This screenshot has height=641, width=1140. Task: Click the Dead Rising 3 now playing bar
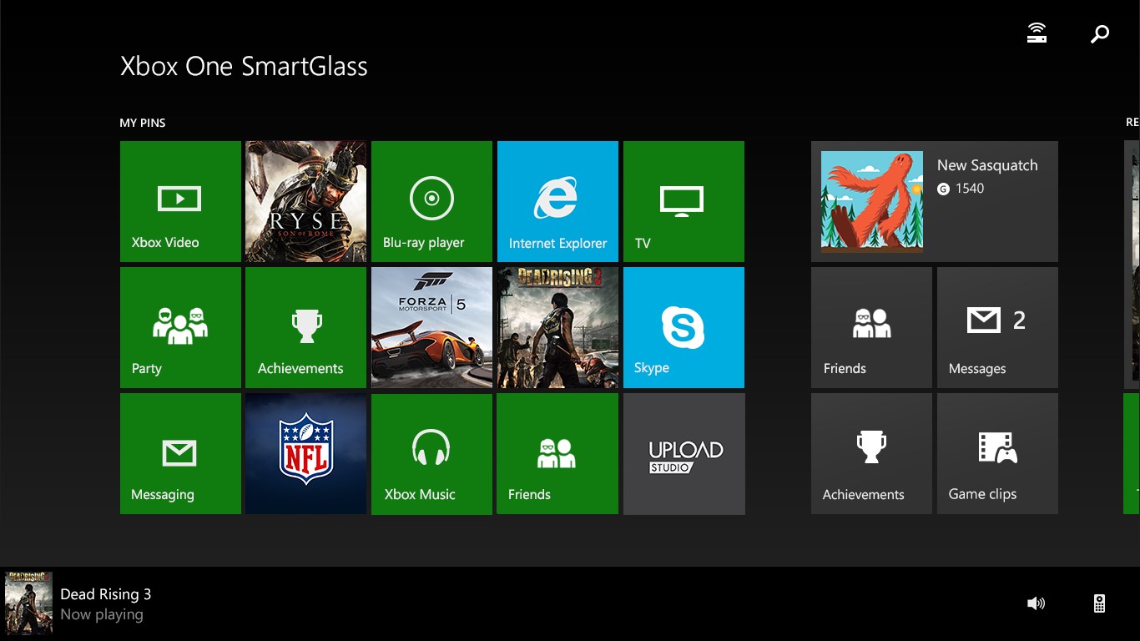tap(105, 603)
